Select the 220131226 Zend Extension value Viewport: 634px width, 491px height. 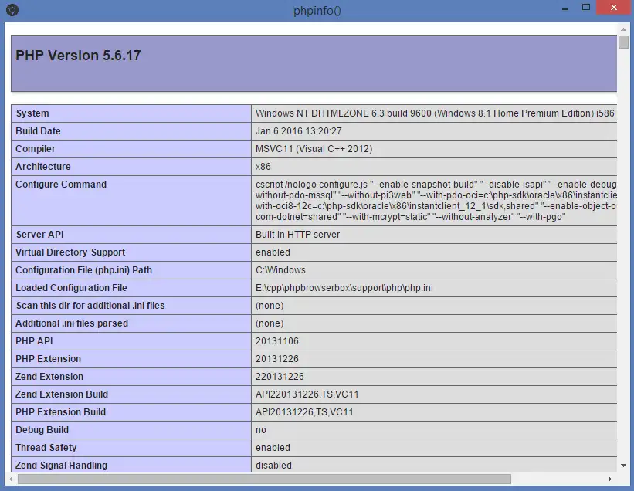coord(280,377)
